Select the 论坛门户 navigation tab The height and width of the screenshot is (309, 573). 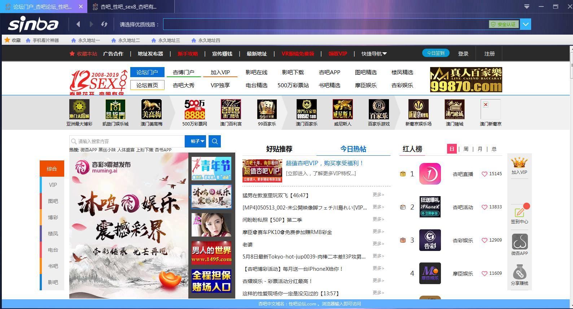pos(147,72)
